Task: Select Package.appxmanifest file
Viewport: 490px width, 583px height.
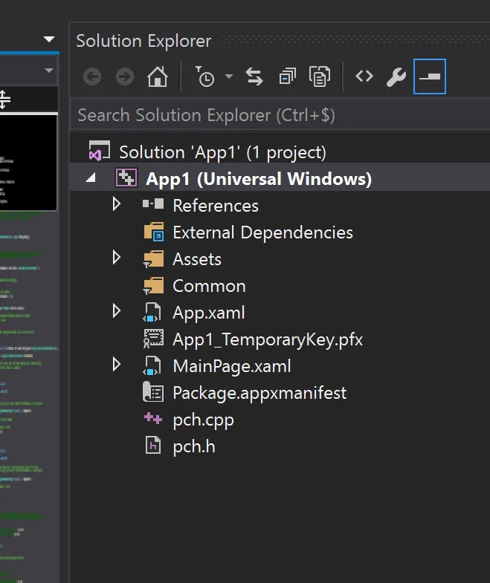Action: [x=259, y=394]
